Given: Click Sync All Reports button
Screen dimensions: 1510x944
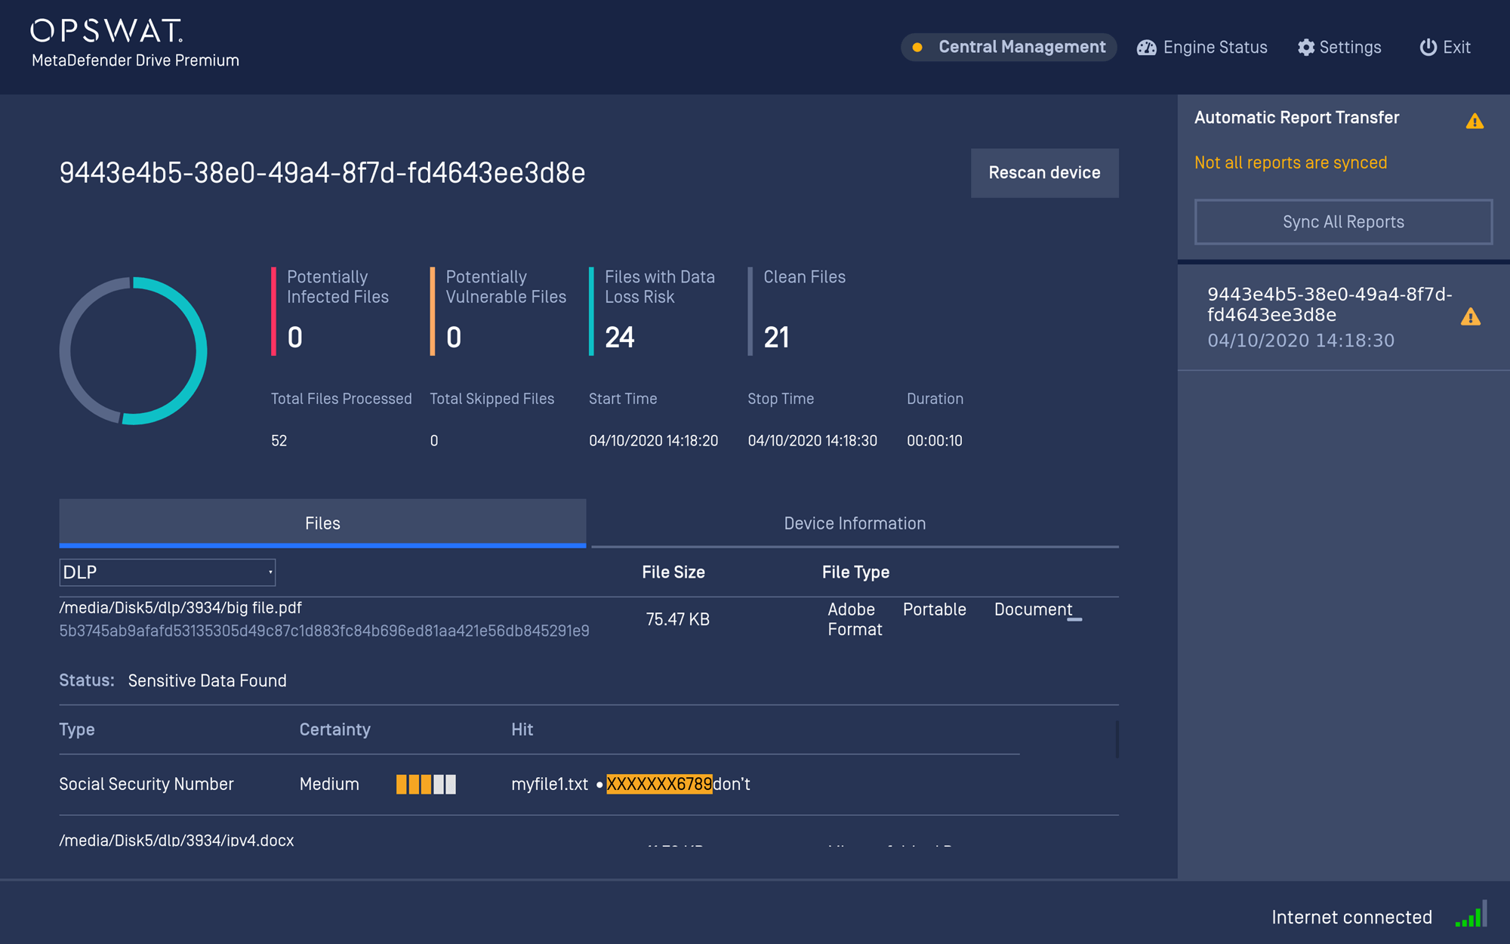Looking at the screenshot, I should pyautogui.click(x=1342, y=222).
